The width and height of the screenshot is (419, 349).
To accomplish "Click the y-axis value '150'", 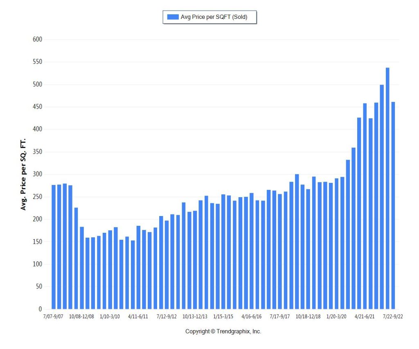I will (37, 241).
